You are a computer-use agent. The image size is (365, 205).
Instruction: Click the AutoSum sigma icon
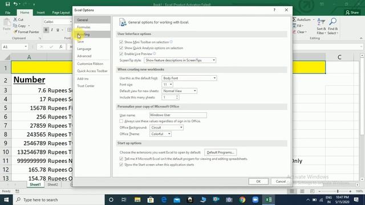[x=294, y=19]
